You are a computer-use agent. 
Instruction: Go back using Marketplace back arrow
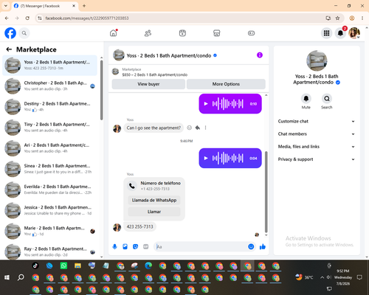point(9,49)
